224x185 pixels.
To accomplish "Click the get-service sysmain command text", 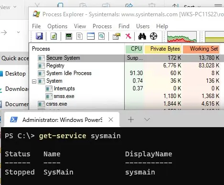I will click(x=80, y=136).
